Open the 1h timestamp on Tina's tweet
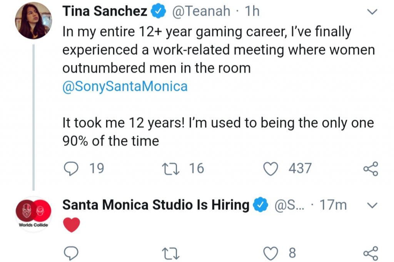Screen dimensions: 394x262 click(x=252, y=12)
